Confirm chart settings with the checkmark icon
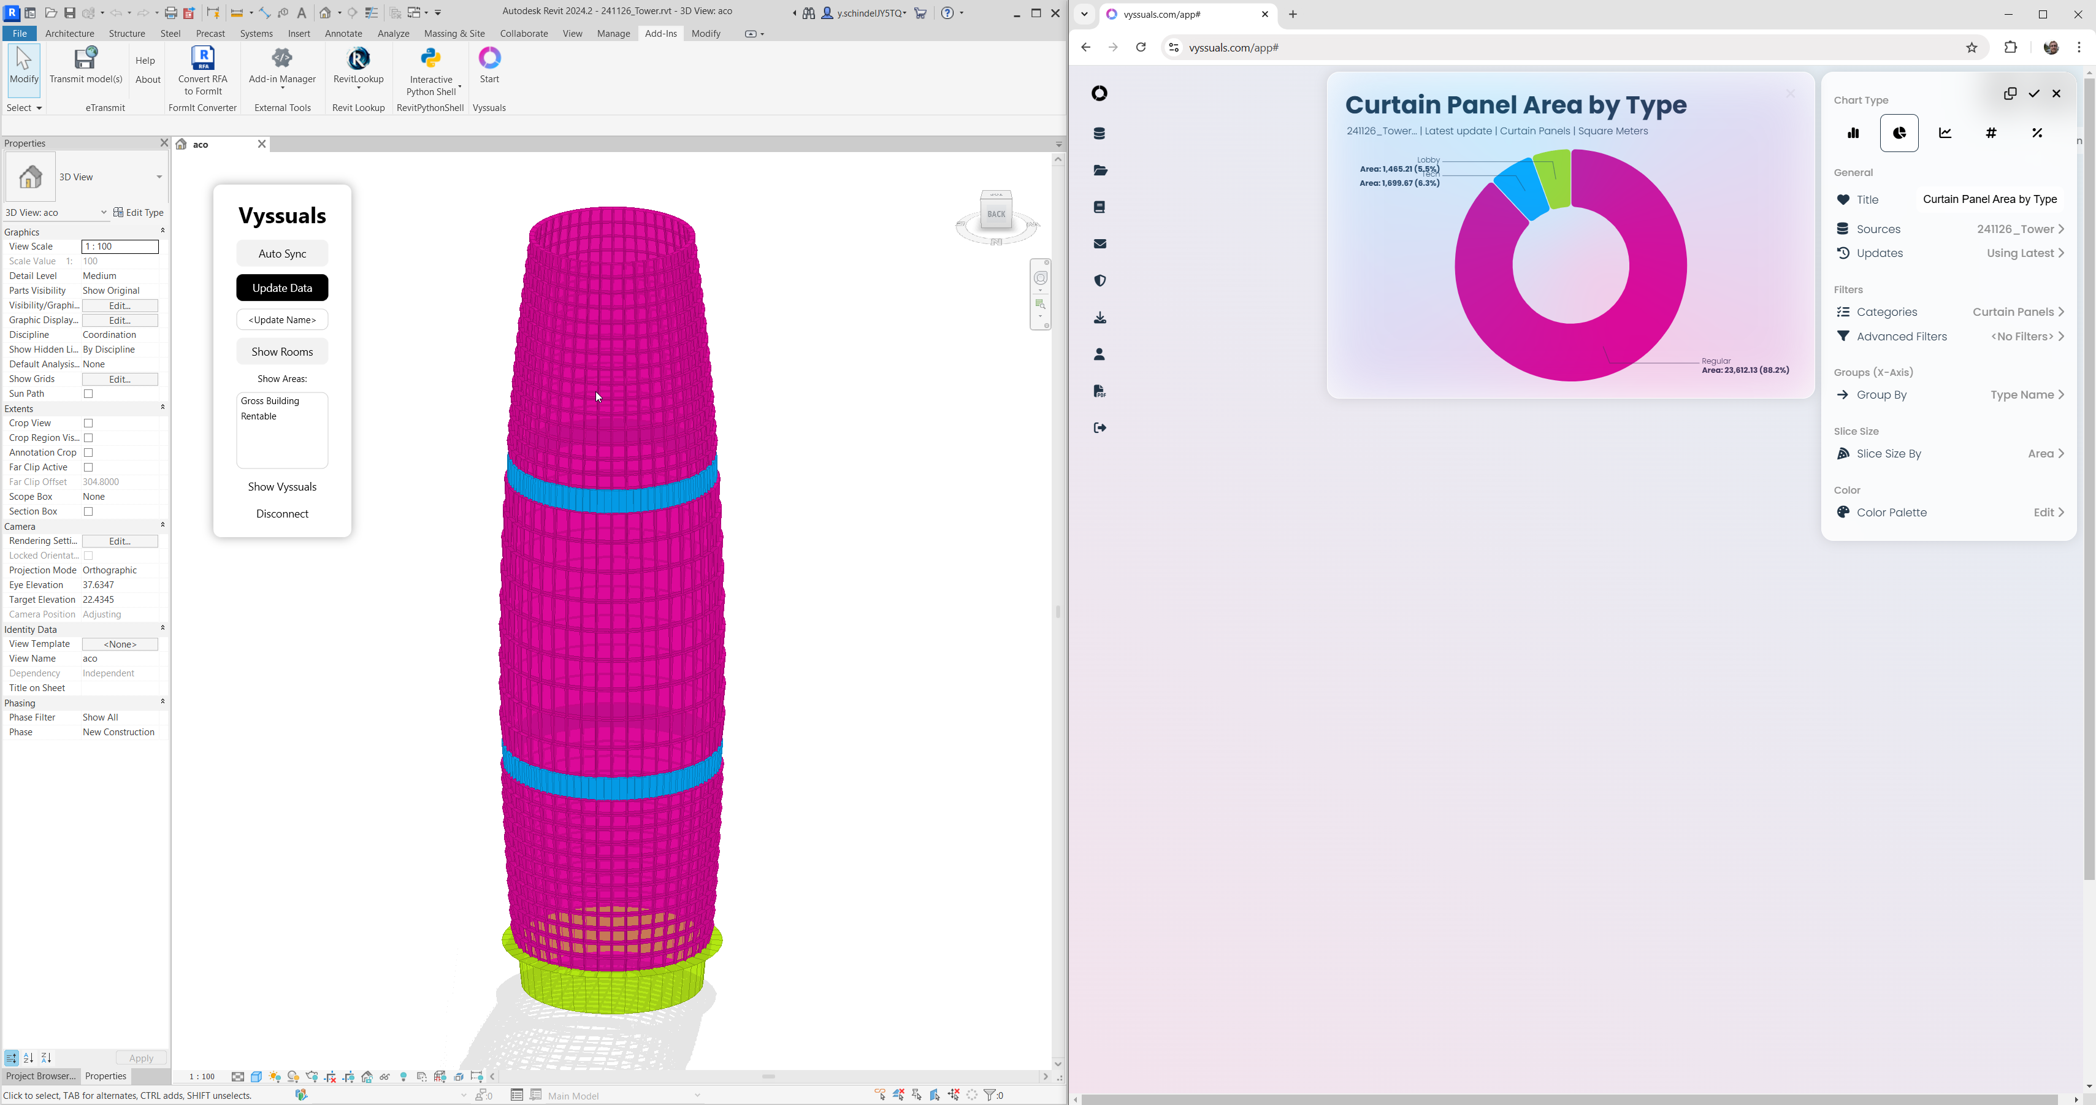2096x1105 pixels. click(2033, 94)
